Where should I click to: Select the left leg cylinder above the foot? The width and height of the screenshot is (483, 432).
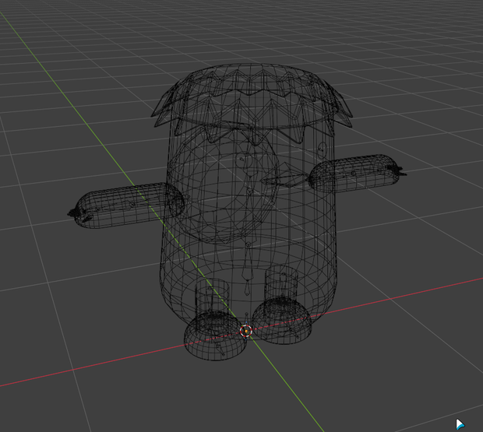point(212,297)
